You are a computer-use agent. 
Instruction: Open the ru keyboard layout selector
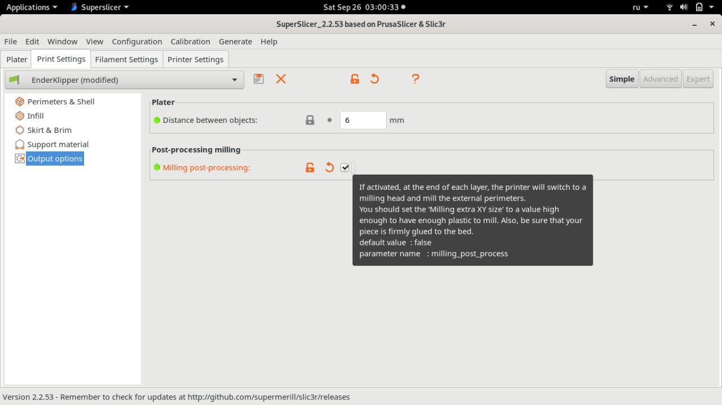[641, 7]
